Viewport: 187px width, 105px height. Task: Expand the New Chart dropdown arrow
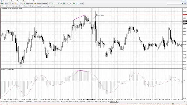(x=4, y=3)
